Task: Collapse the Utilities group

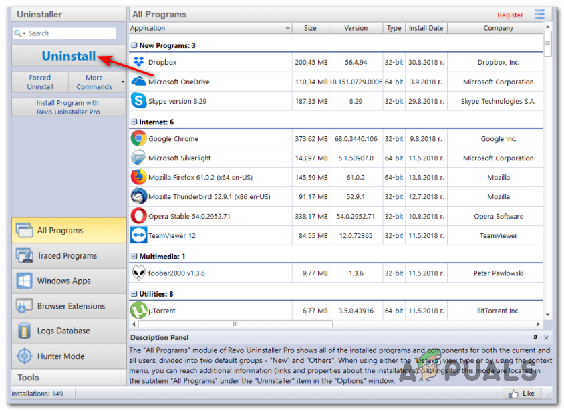Action: 134,294
